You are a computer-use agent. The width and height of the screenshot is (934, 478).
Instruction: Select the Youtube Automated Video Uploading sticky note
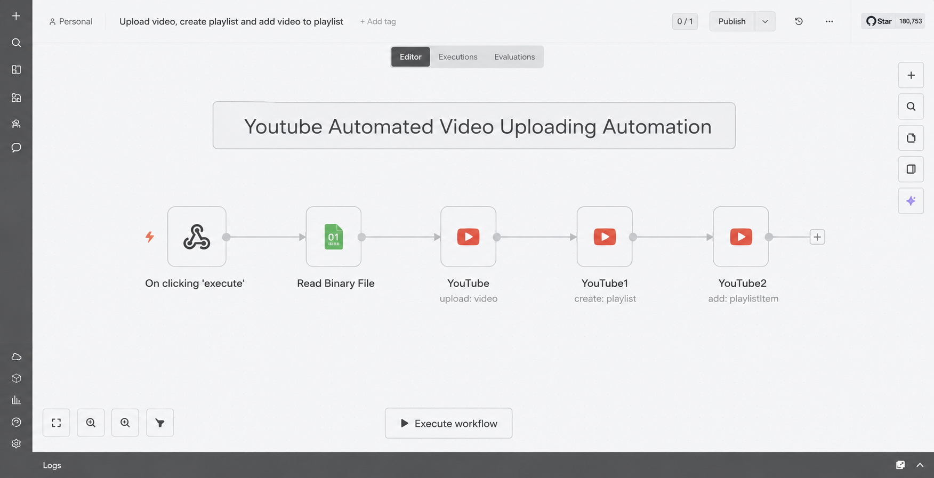click(474, 126)
